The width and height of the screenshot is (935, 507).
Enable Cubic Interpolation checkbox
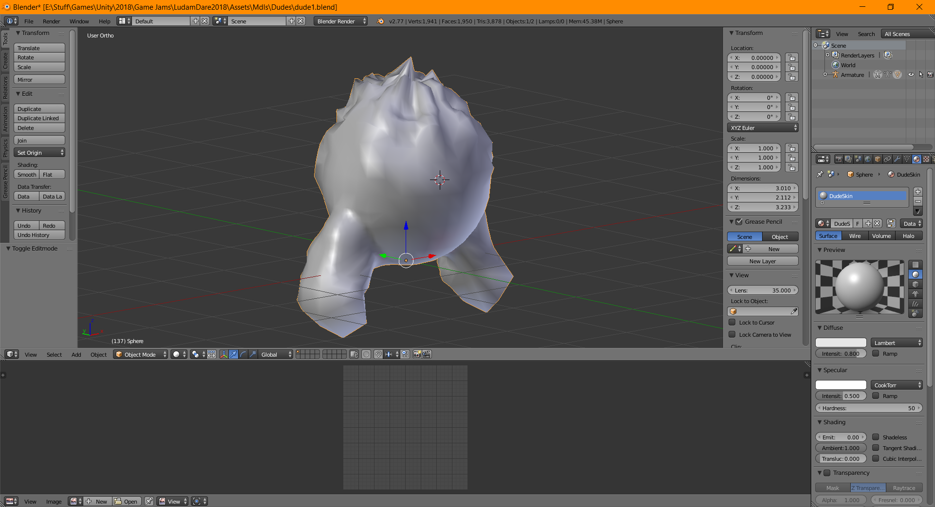click(876, 458)
